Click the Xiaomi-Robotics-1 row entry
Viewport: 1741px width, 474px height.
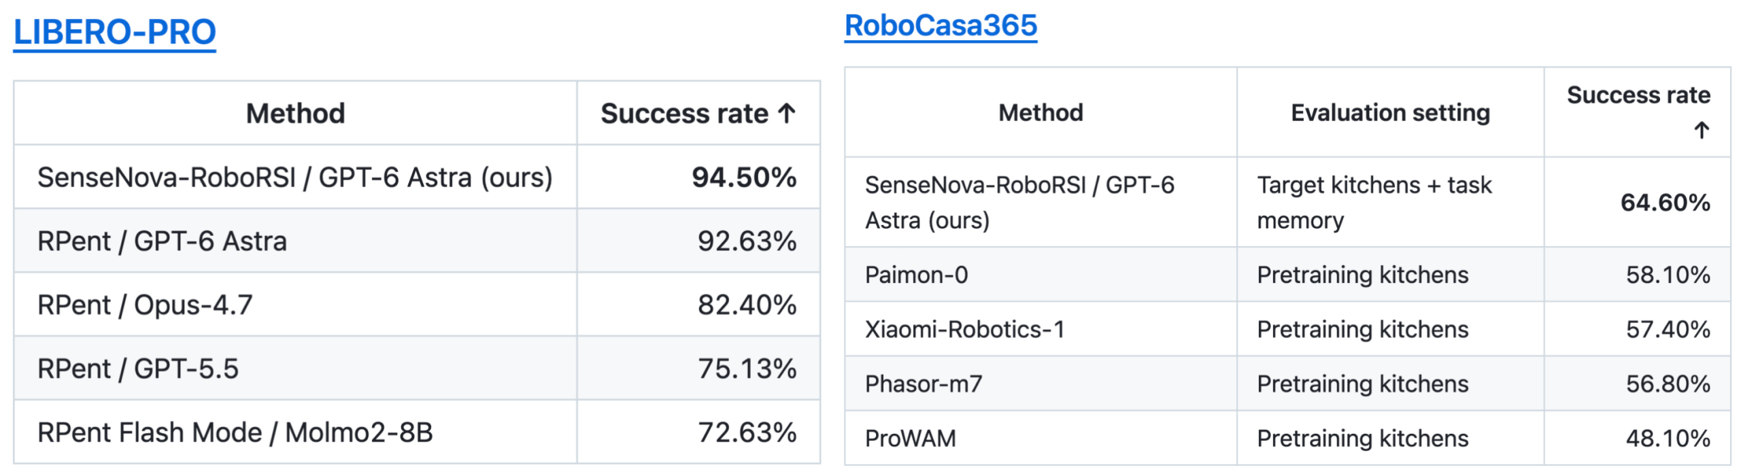(964, 329)
